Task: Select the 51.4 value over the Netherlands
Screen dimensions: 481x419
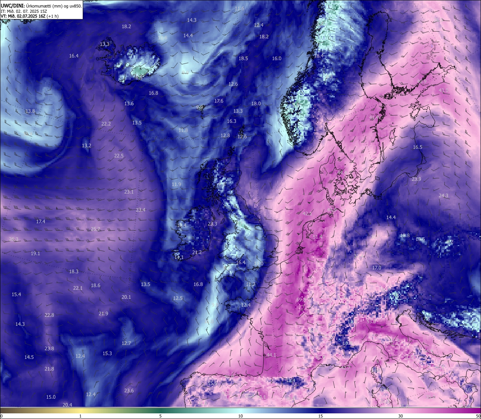Action: pos(318,237)
